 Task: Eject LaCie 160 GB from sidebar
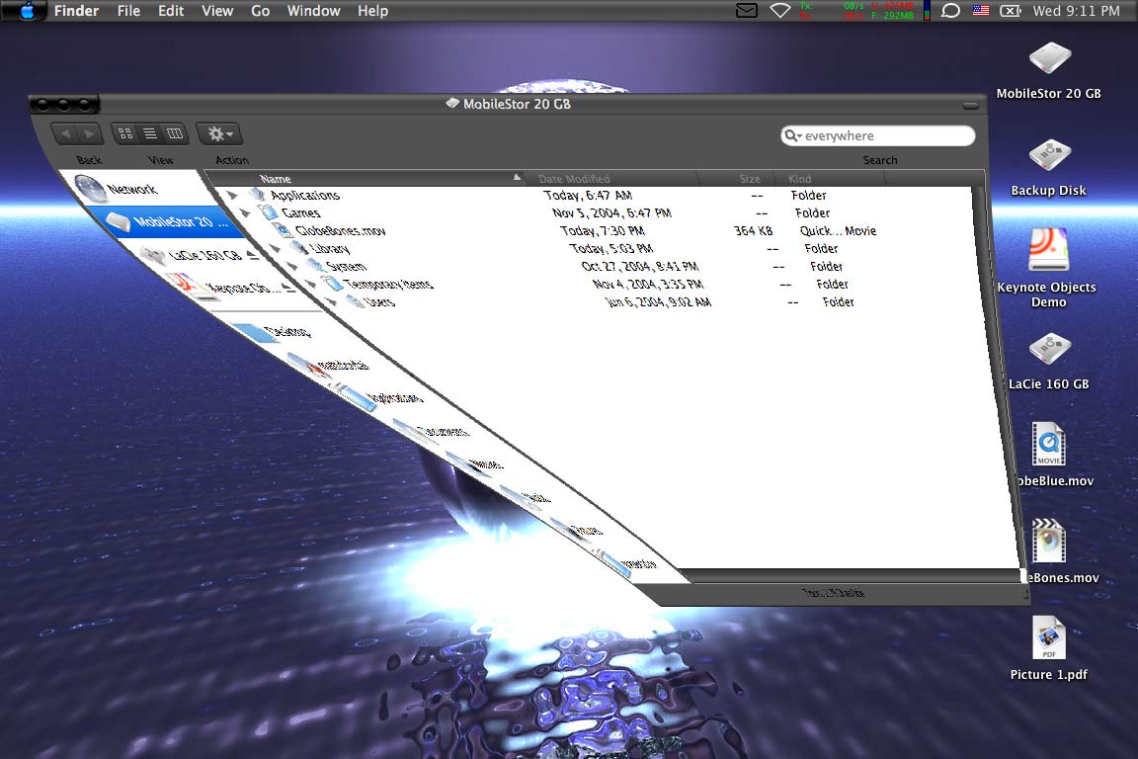251,255
